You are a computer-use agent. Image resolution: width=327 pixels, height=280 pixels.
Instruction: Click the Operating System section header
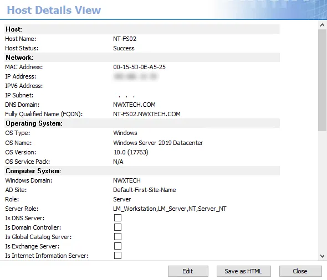142,123
